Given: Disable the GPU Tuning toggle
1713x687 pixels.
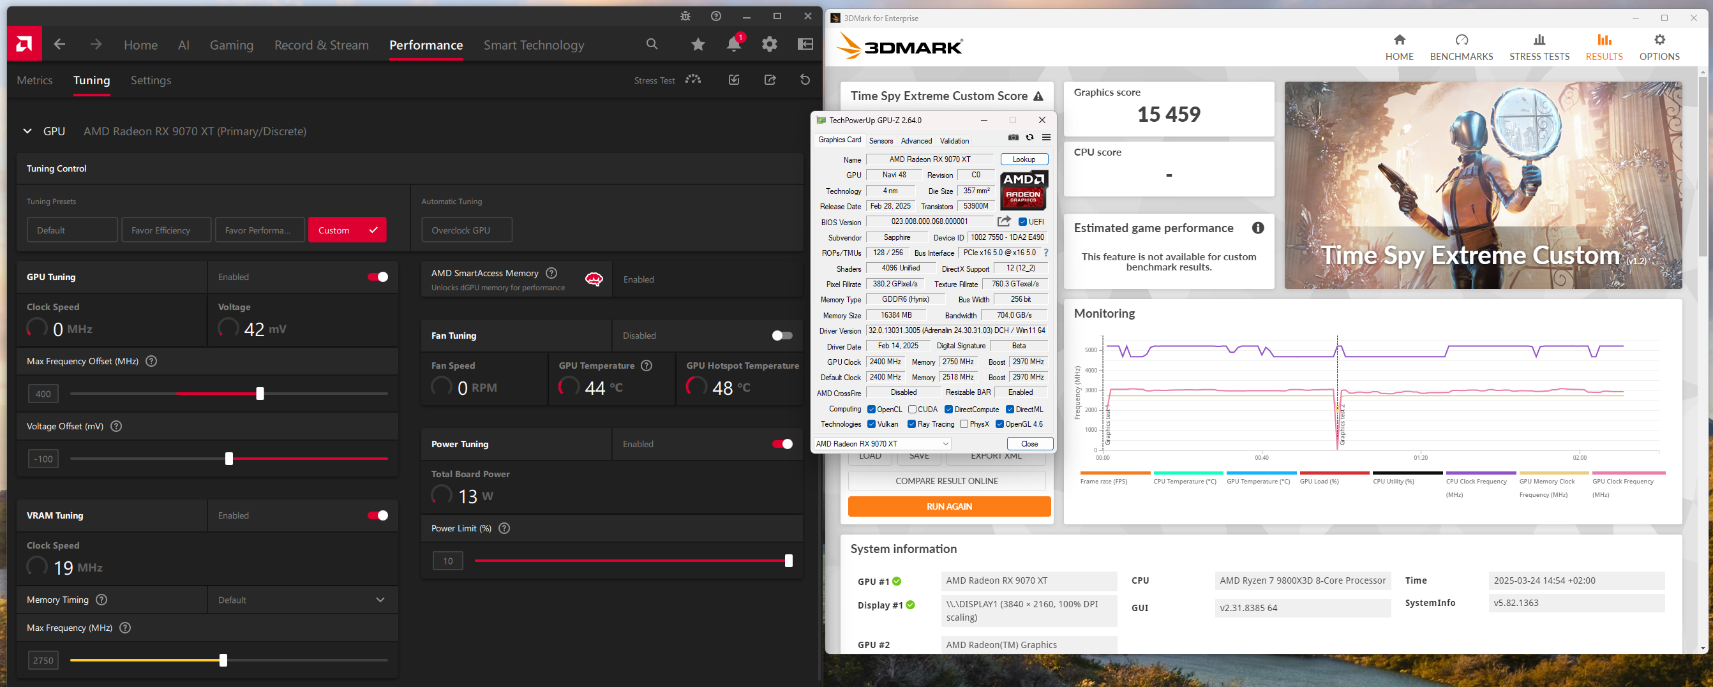Looking at the screenshot, I should coord(378,277).
